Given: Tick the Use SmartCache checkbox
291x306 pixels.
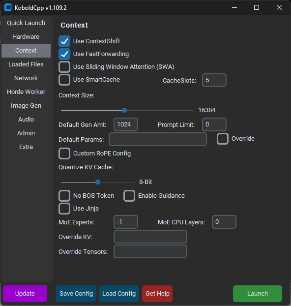Looking at the screenshot, I should point(64,80).
